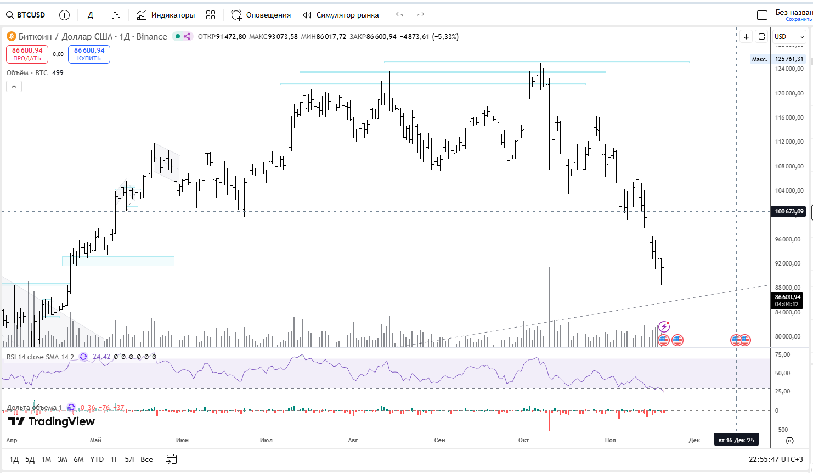
Task: Switch on the Все range view
Action: pos(146,459)
